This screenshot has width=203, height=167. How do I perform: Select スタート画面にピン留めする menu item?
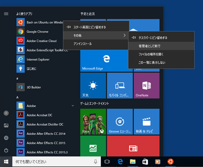click(x=96, y=27)
